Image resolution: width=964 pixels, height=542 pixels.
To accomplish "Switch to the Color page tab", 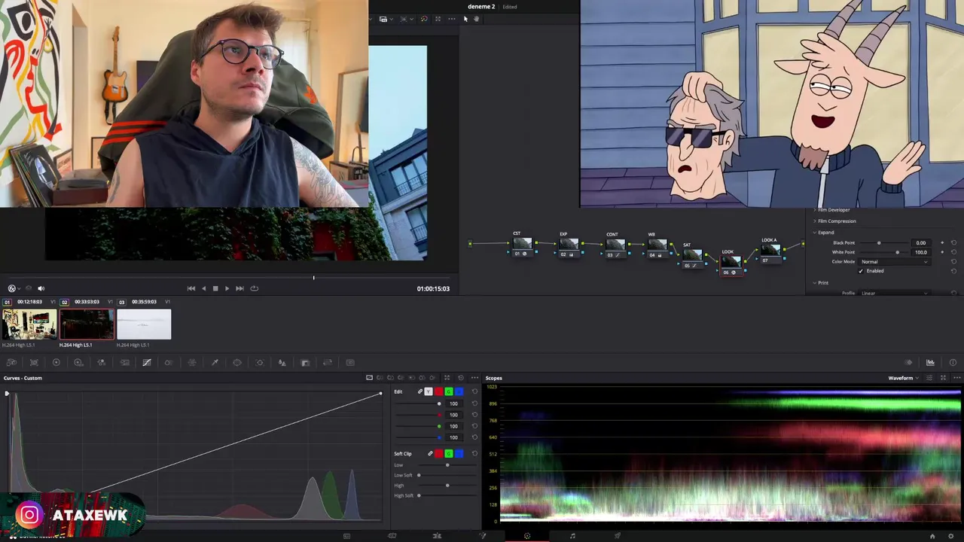I will click(527, 536).
